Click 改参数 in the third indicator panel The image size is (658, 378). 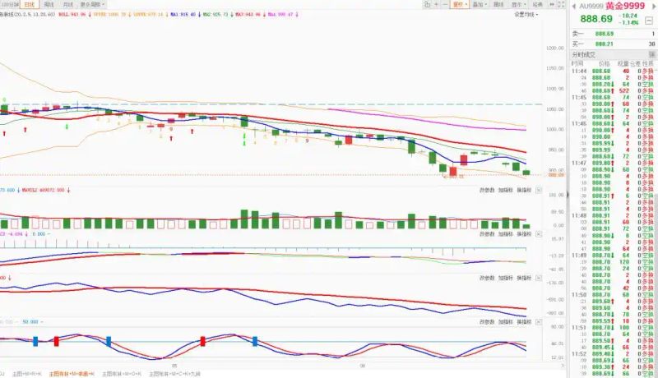tap(487, 279)
